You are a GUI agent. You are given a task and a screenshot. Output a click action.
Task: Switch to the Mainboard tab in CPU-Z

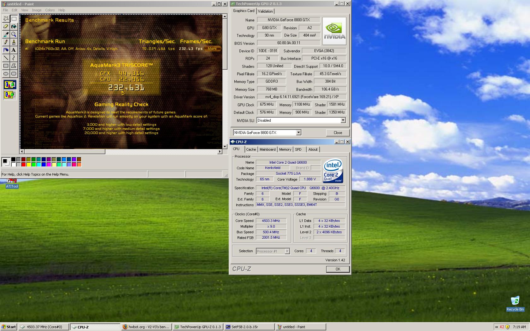[x=268, y=149]
